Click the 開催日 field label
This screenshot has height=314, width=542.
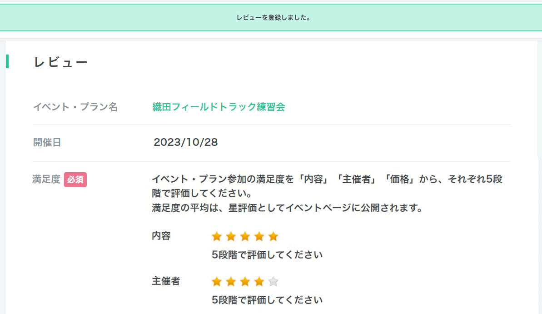coord(47,143)
